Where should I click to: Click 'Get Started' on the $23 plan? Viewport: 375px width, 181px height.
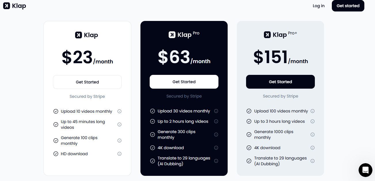[x=87, y=82]
